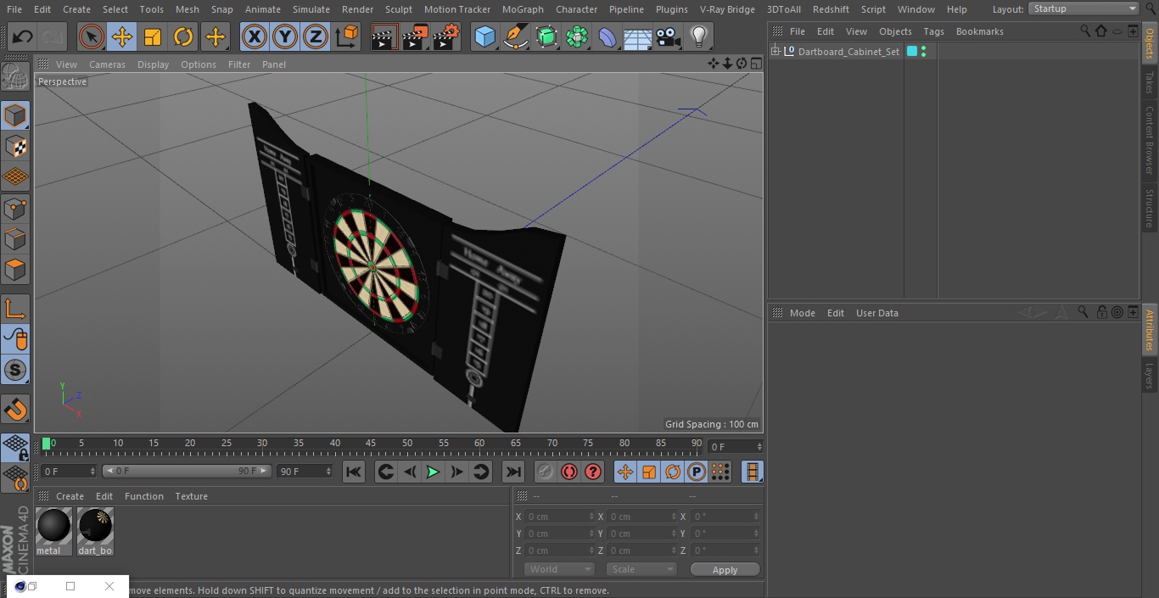This screenshot has width=1159, height=598.
Task: Switch the coordinate system icon
Action: coord(347,36)
